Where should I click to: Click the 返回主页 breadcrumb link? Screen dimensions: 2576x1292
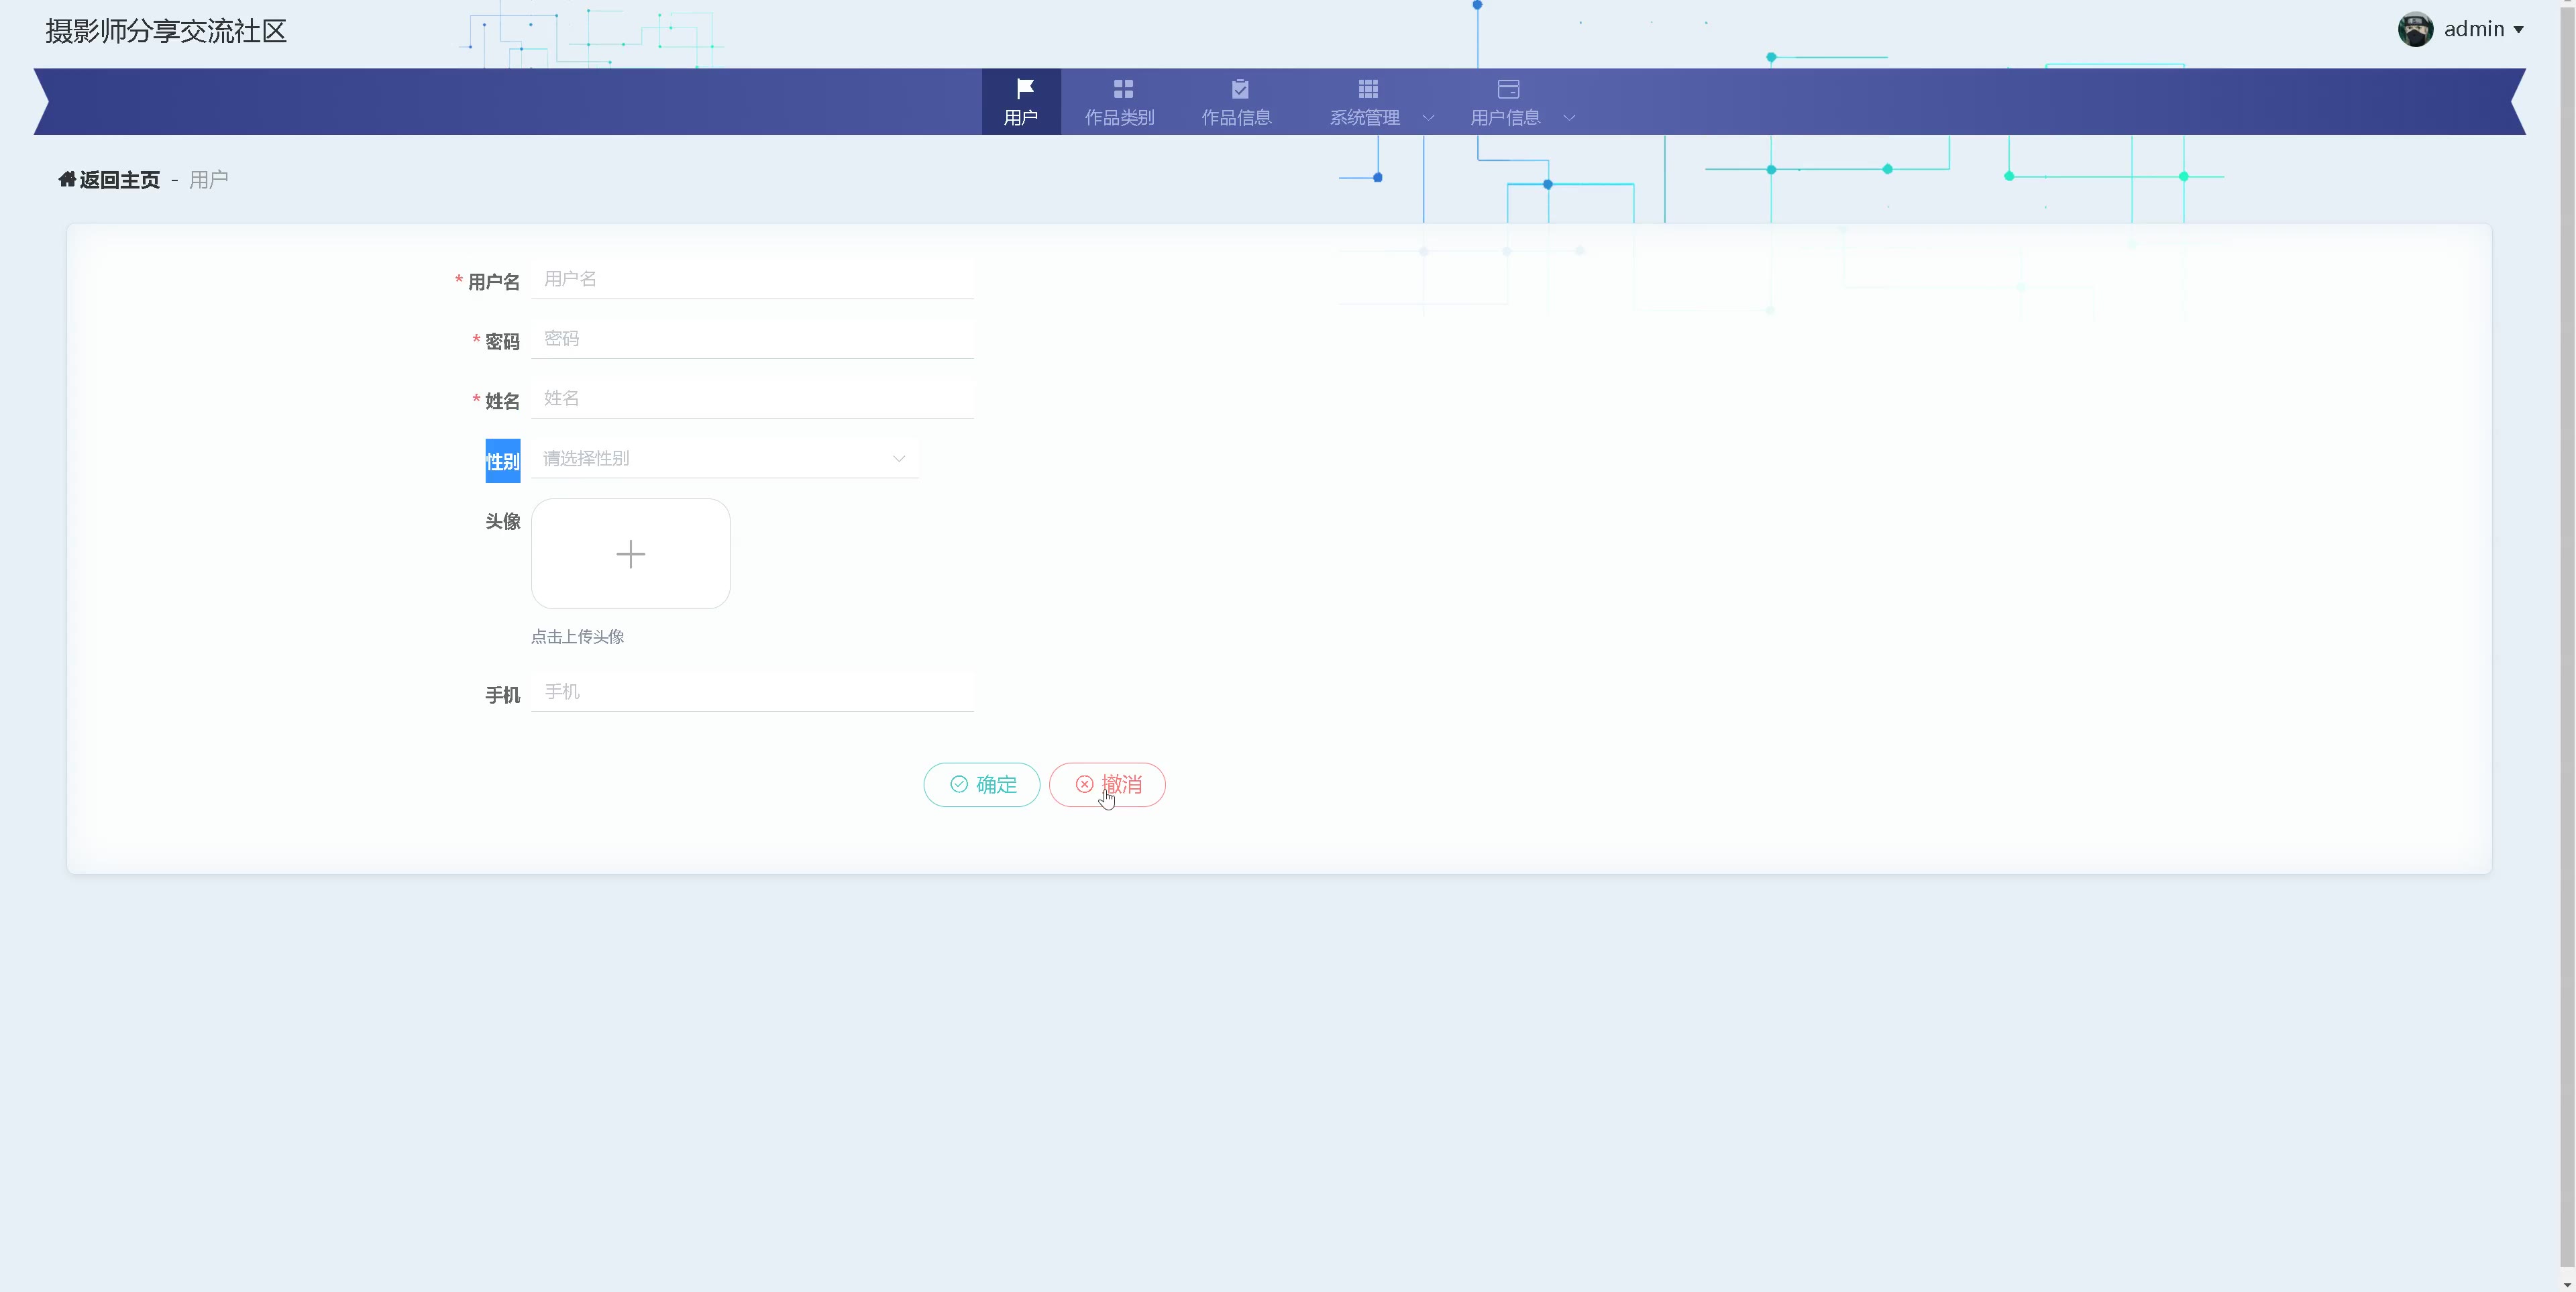pyautogui.click(x=119, y=180)
